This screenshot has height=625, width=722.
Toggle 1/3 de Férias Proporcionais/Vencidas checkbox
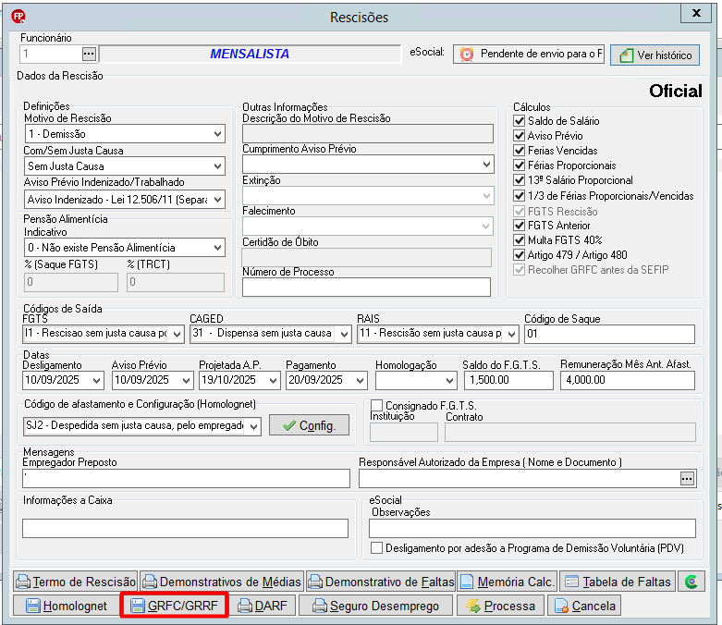pos(519,195)
